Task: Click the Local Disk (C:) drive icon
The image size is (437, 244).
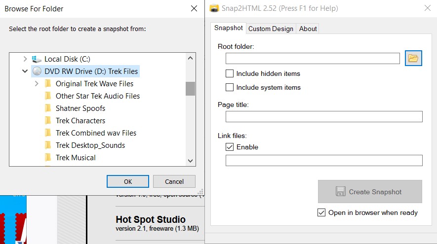Action: click(x=37, y=59)
